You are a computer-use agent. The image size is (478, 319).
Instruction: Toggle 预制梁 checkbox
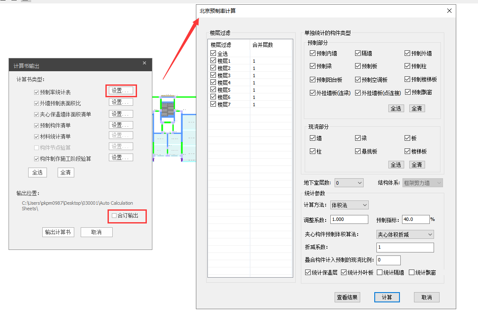312,66
